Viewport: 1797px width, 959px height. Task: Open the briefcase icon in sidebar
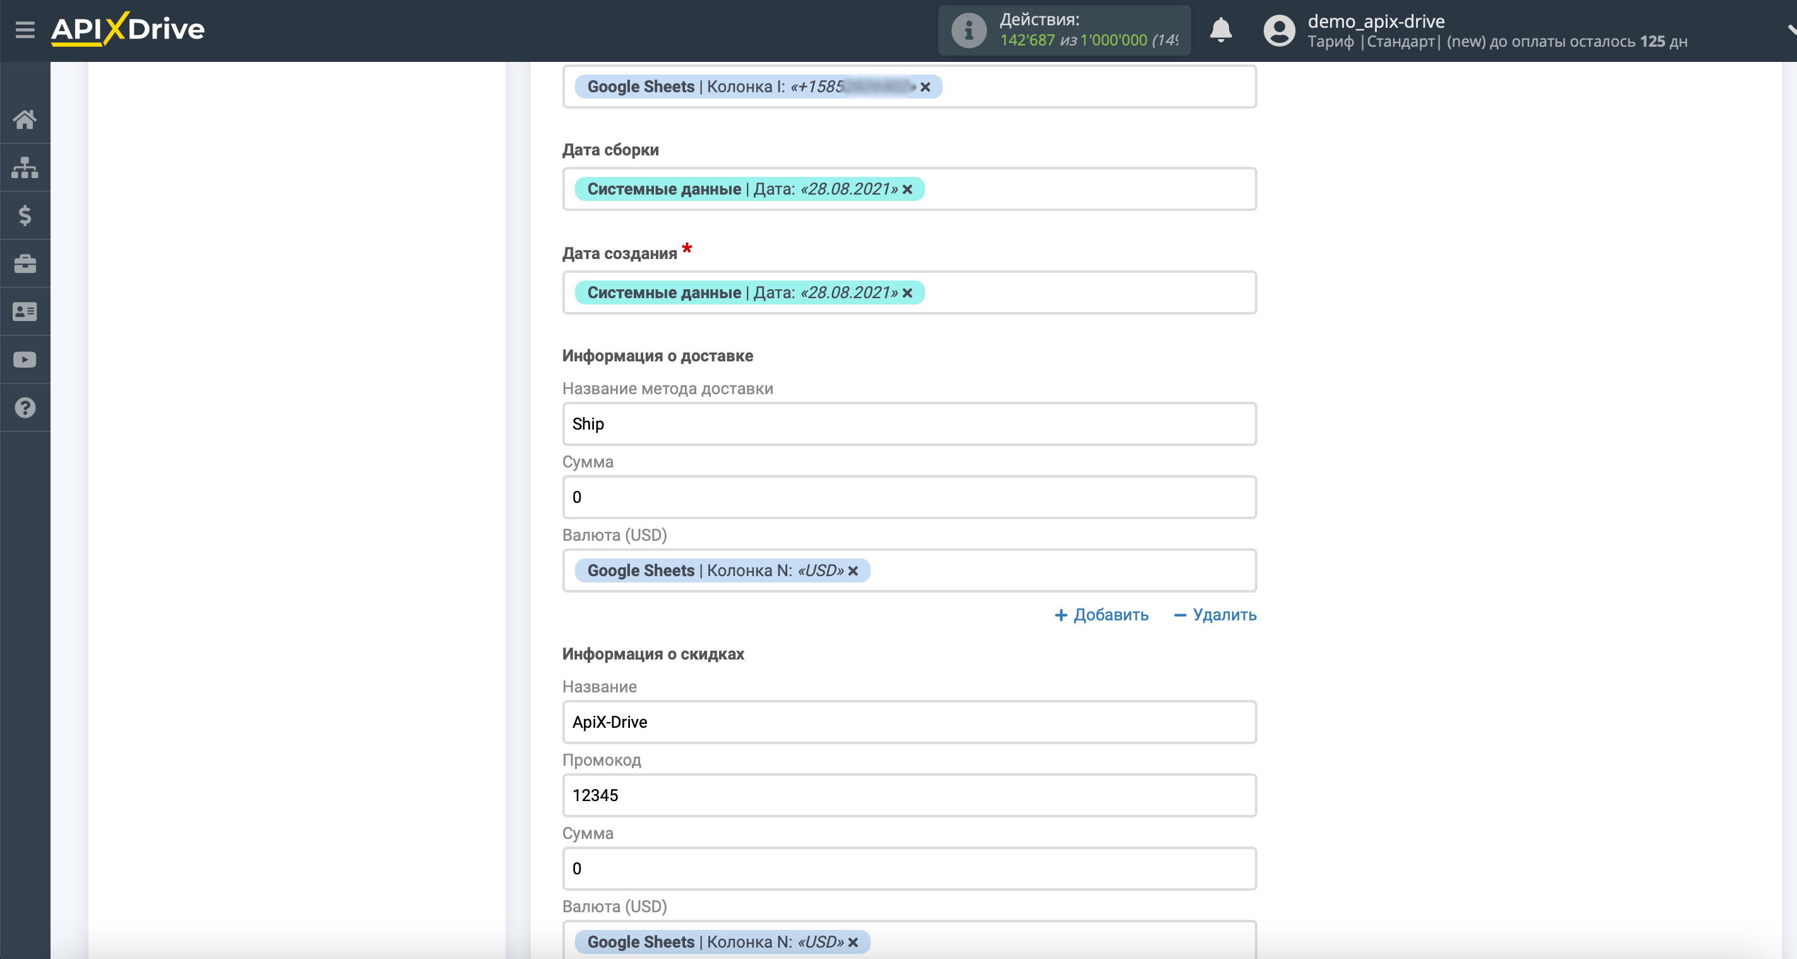point(25,263)
